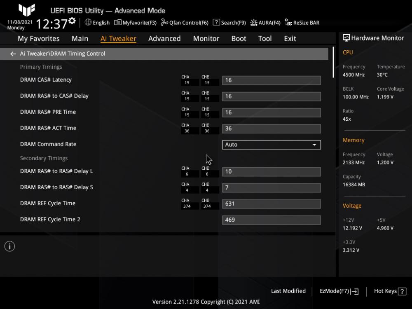
Task: Select the DRAM RAS# ACT Time label
Action: 48,128
